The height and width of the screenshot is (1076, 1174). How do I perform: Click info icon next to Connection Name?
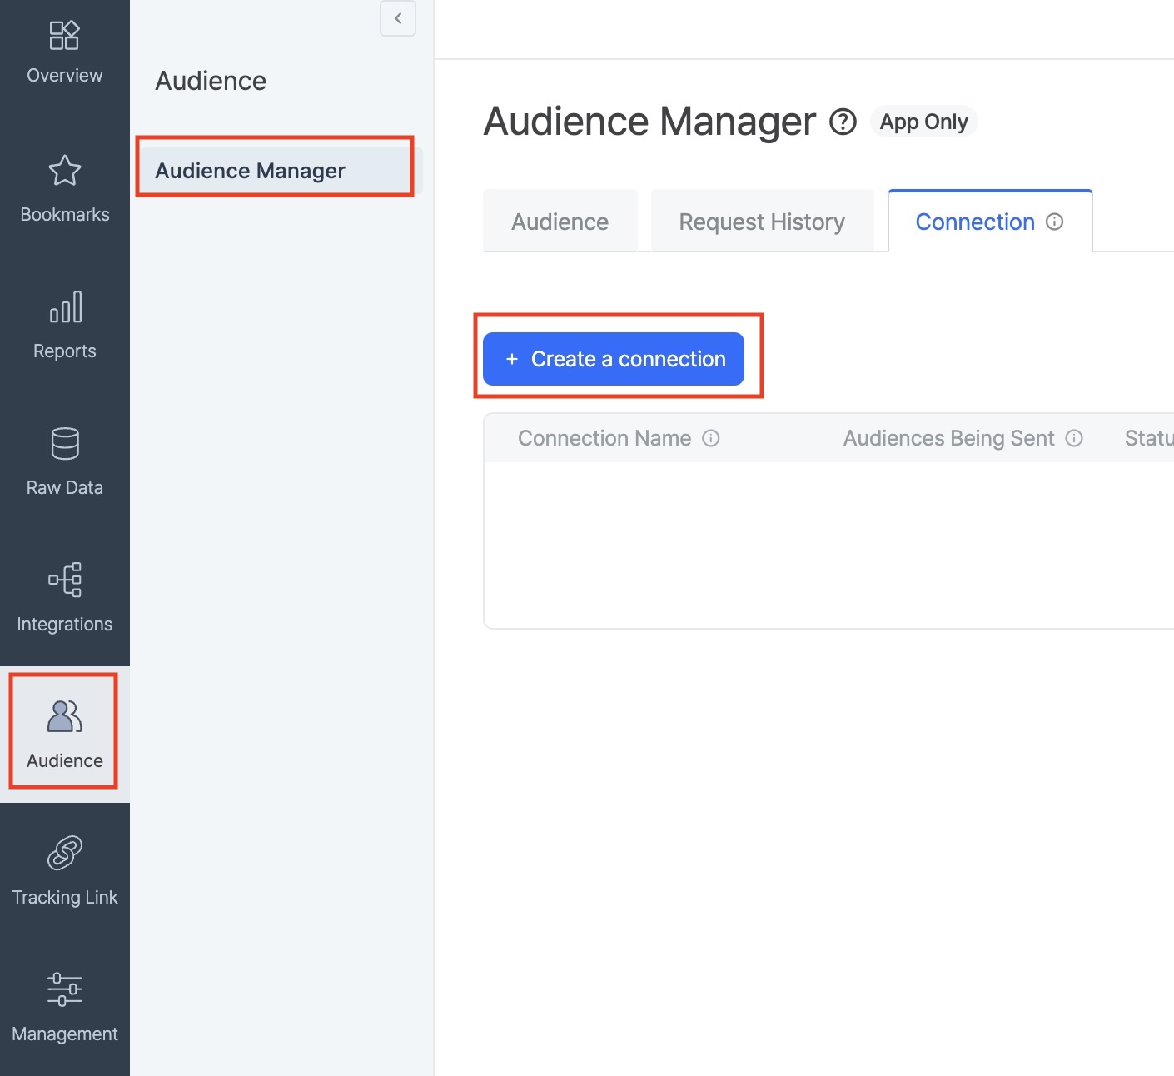[x=710, y=438]
